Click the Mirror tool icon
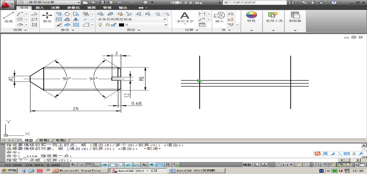This screenshot has width=367, height=174. [x=76, y=19]
